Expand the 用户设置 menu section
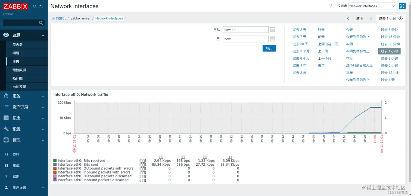Image resolution: width=411 pixels, height=196 pixels. click(43, 188)
